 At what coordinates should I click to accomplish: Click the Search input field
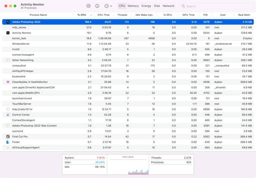coord(219,6)
